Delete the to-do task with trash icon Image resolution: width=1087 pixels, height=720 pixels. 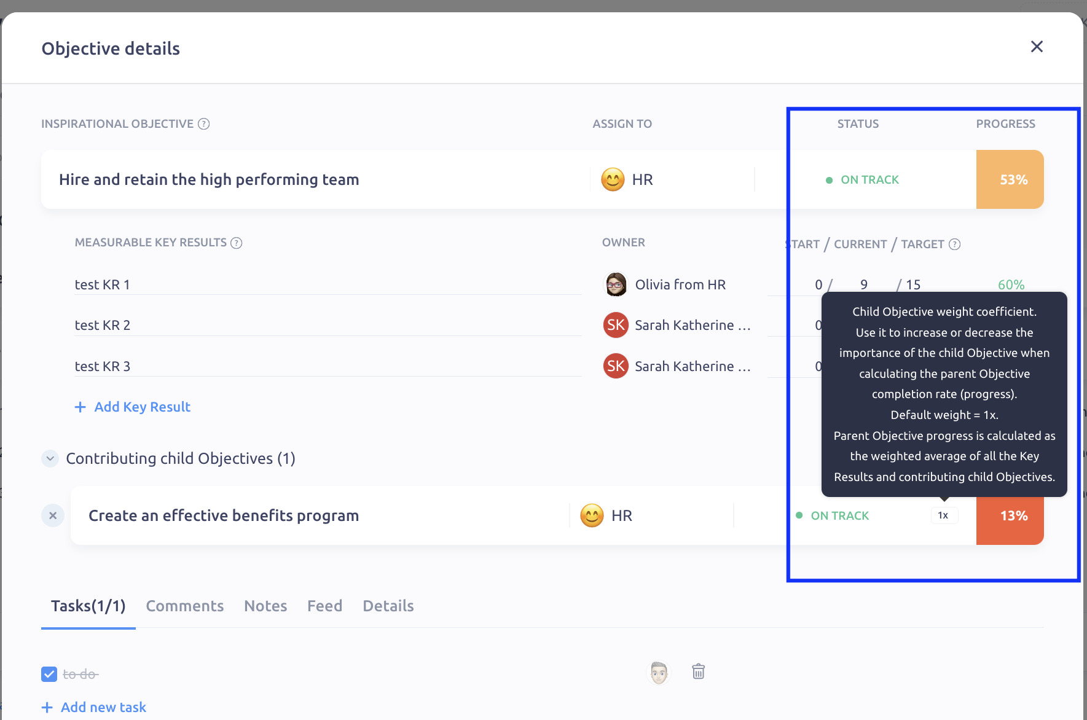pyautogui.click(x=698, y=671)
